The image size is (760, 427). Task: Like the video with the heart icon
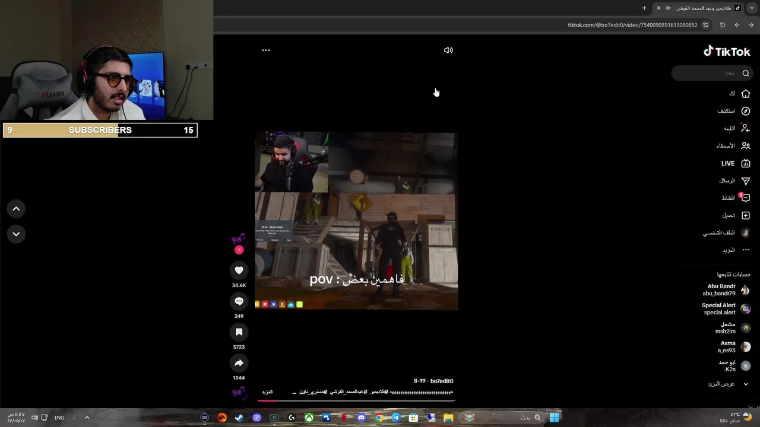(239, 270)
